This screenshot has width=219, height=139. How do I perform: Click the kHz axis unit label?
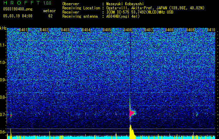point(3,28)
